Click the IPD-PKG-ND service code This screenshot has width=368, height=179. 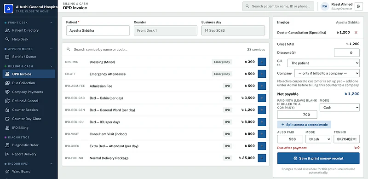pyautogui.click(x=74, y=158)
